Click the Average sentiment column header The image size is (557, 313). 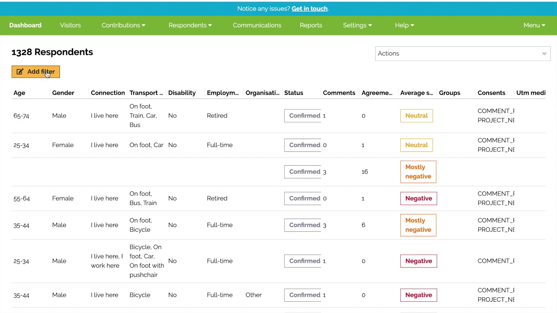(x=416, y=93)
